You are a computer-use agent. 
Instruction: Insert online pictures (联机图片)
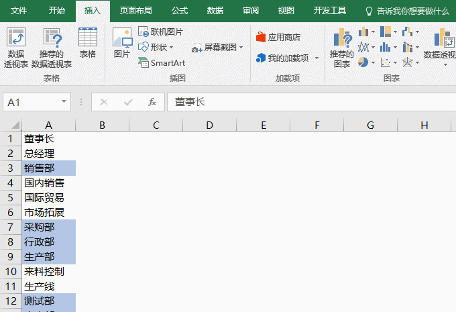pos(160,32)
